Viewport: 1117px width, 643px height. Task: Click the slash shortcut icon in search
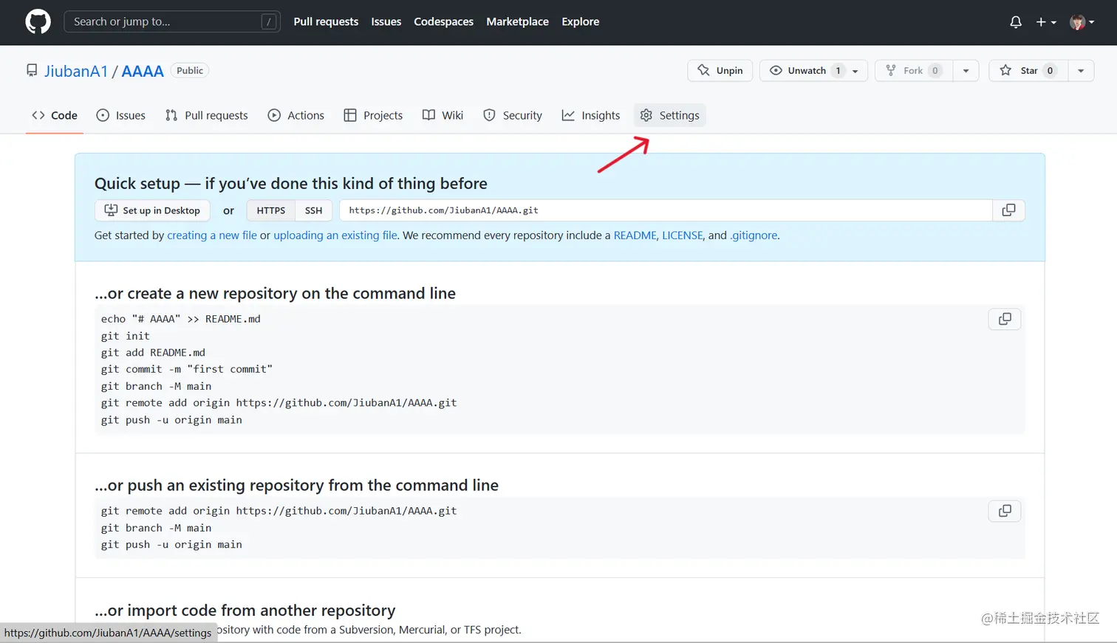[x=269, y=22]
